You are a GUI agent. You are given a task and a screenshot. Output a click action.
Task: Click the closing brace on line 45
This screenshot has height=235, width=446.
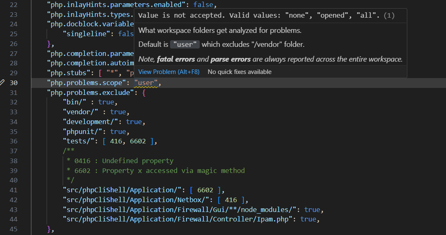(x=49, y=229)
